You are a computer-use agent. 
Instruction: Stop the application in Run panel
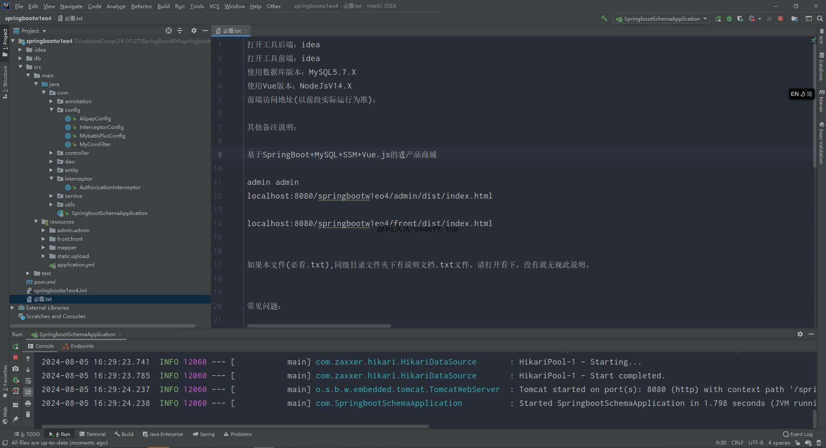pyautogui.click(x=15, y=357)
